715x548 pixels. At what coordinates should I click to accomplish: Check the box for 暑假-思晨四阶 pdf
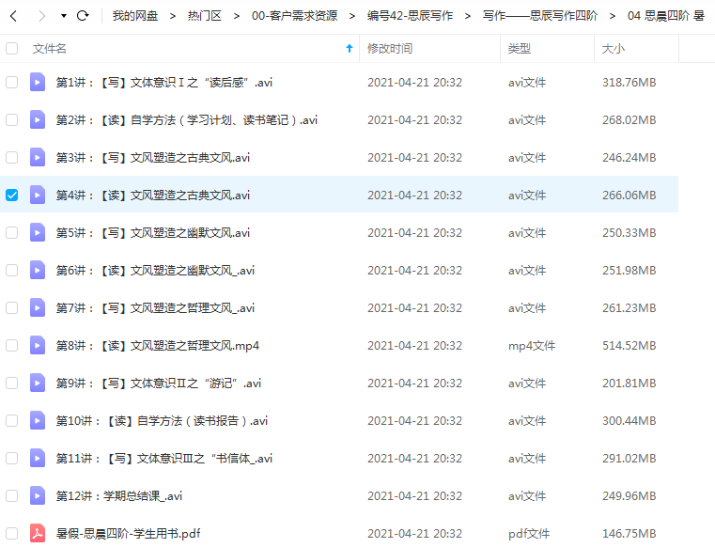tap(12, 533)
